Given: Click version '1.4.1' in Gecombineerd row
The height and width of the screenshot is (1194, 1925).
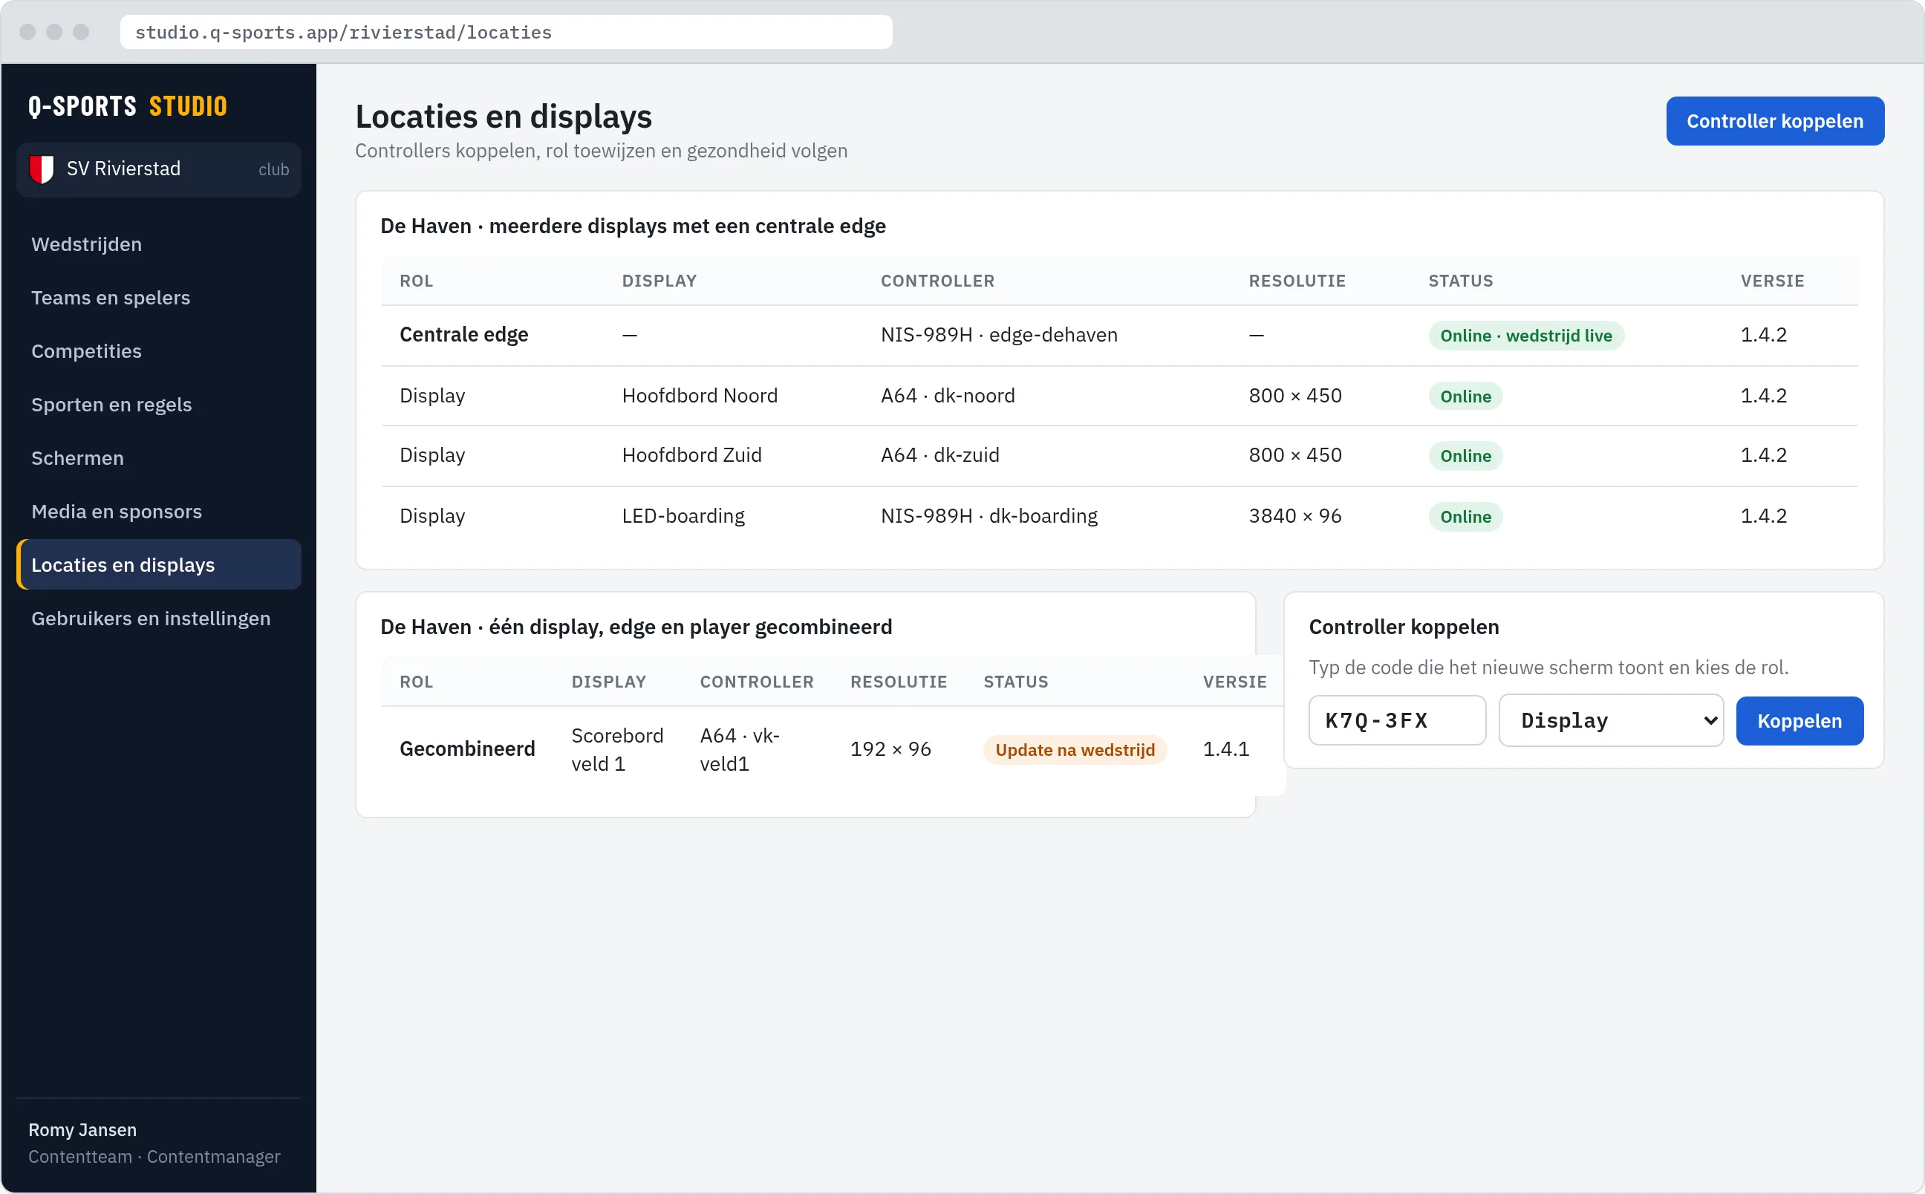Looking at the screenshot, I should click(x=1226, y=748).
